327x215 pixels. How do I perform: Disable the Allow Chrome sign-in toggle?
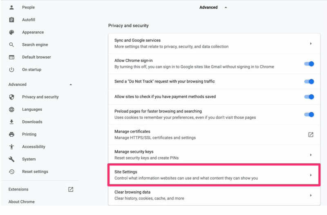click(x=309, y=64)
